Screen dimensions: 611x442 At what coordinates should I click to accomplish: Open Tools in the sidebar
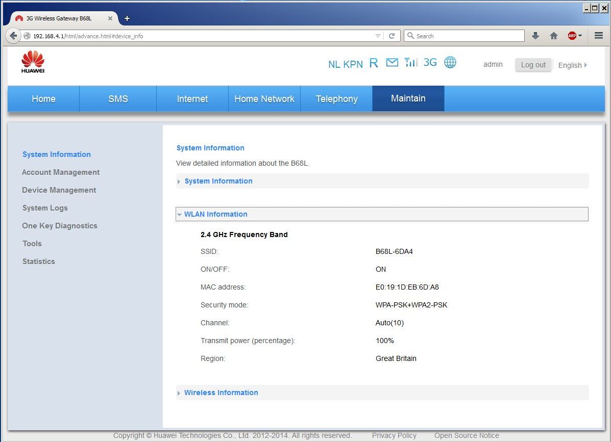[32, 244]
